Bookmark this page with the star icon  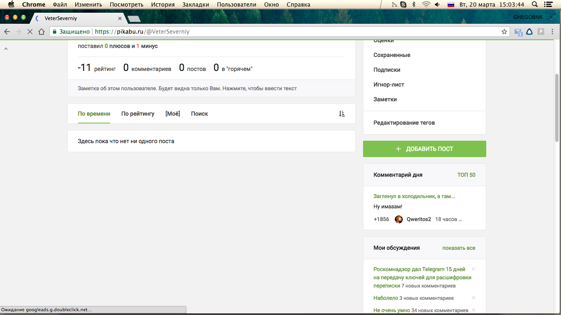click(x=504, y=32)
